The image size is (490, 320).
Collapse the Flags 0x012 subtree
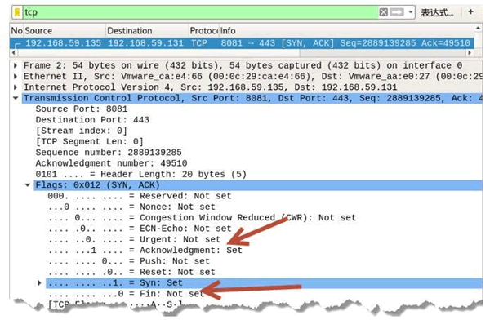[28, 185]
